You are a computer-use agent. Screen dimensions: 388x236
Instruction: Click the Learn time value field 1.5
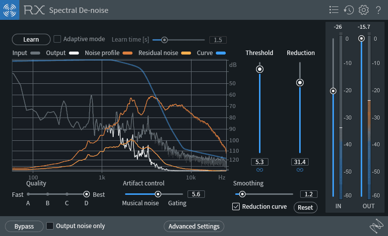point(218,40)
